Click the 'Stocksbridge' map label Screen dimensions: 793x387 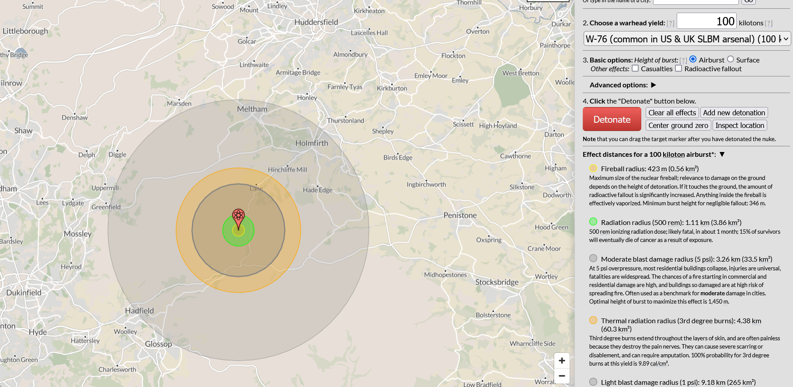coord(497,282)
